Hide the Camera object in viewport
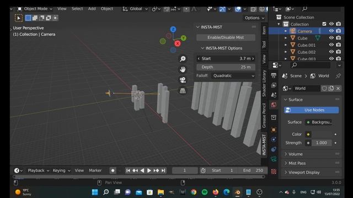The width and height of the screenshot is (353, 198). pos(331,31)
